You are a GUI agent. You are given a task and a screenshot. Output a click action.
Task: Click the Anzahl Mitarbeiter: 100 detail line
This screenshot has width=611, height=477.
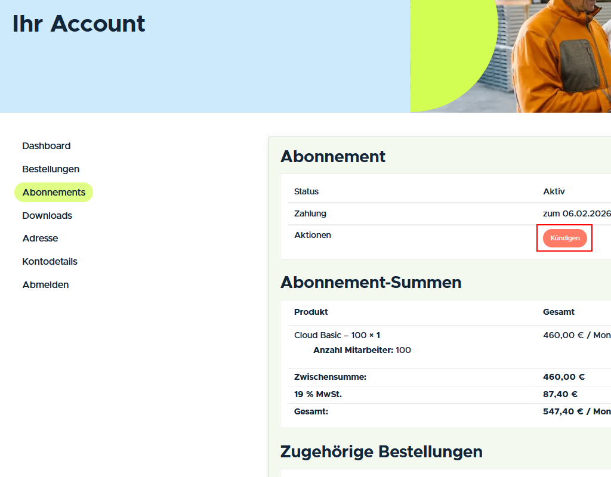click(360, 350)
